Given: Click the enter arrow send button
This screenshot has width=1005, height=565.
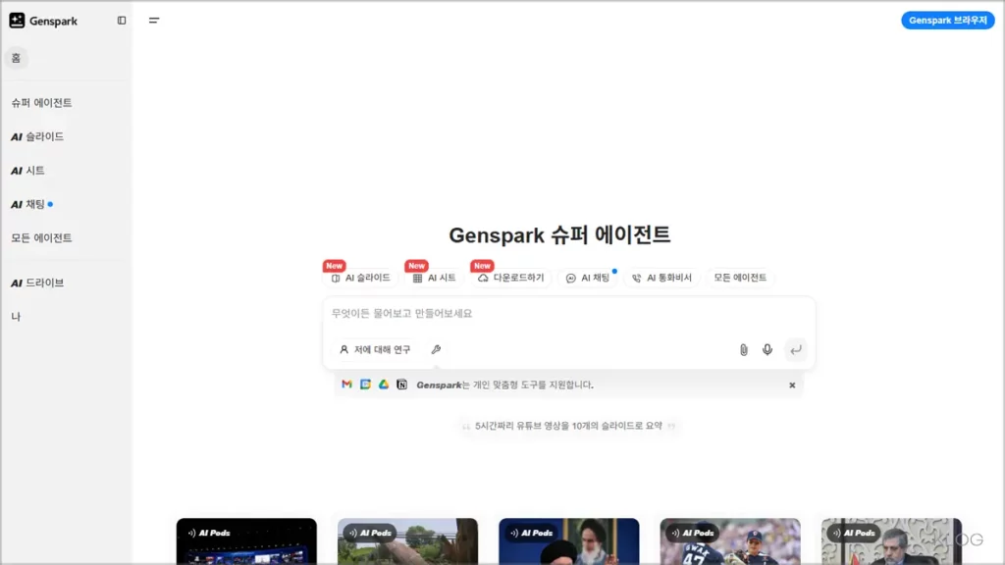Looking at the screenshot, I should point(795,350).
